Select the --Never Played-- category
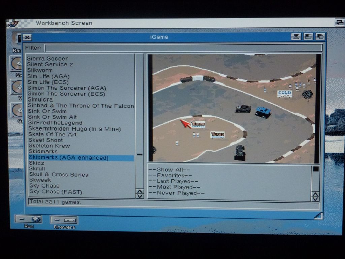345x259 pixels. 177,193
